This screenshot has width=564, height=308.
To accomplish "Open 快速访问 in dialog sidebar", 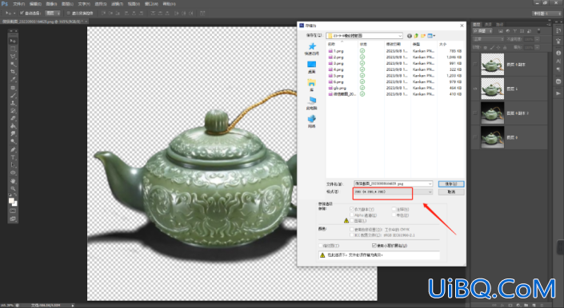I will pyautogui.click(x=311, y=49).
